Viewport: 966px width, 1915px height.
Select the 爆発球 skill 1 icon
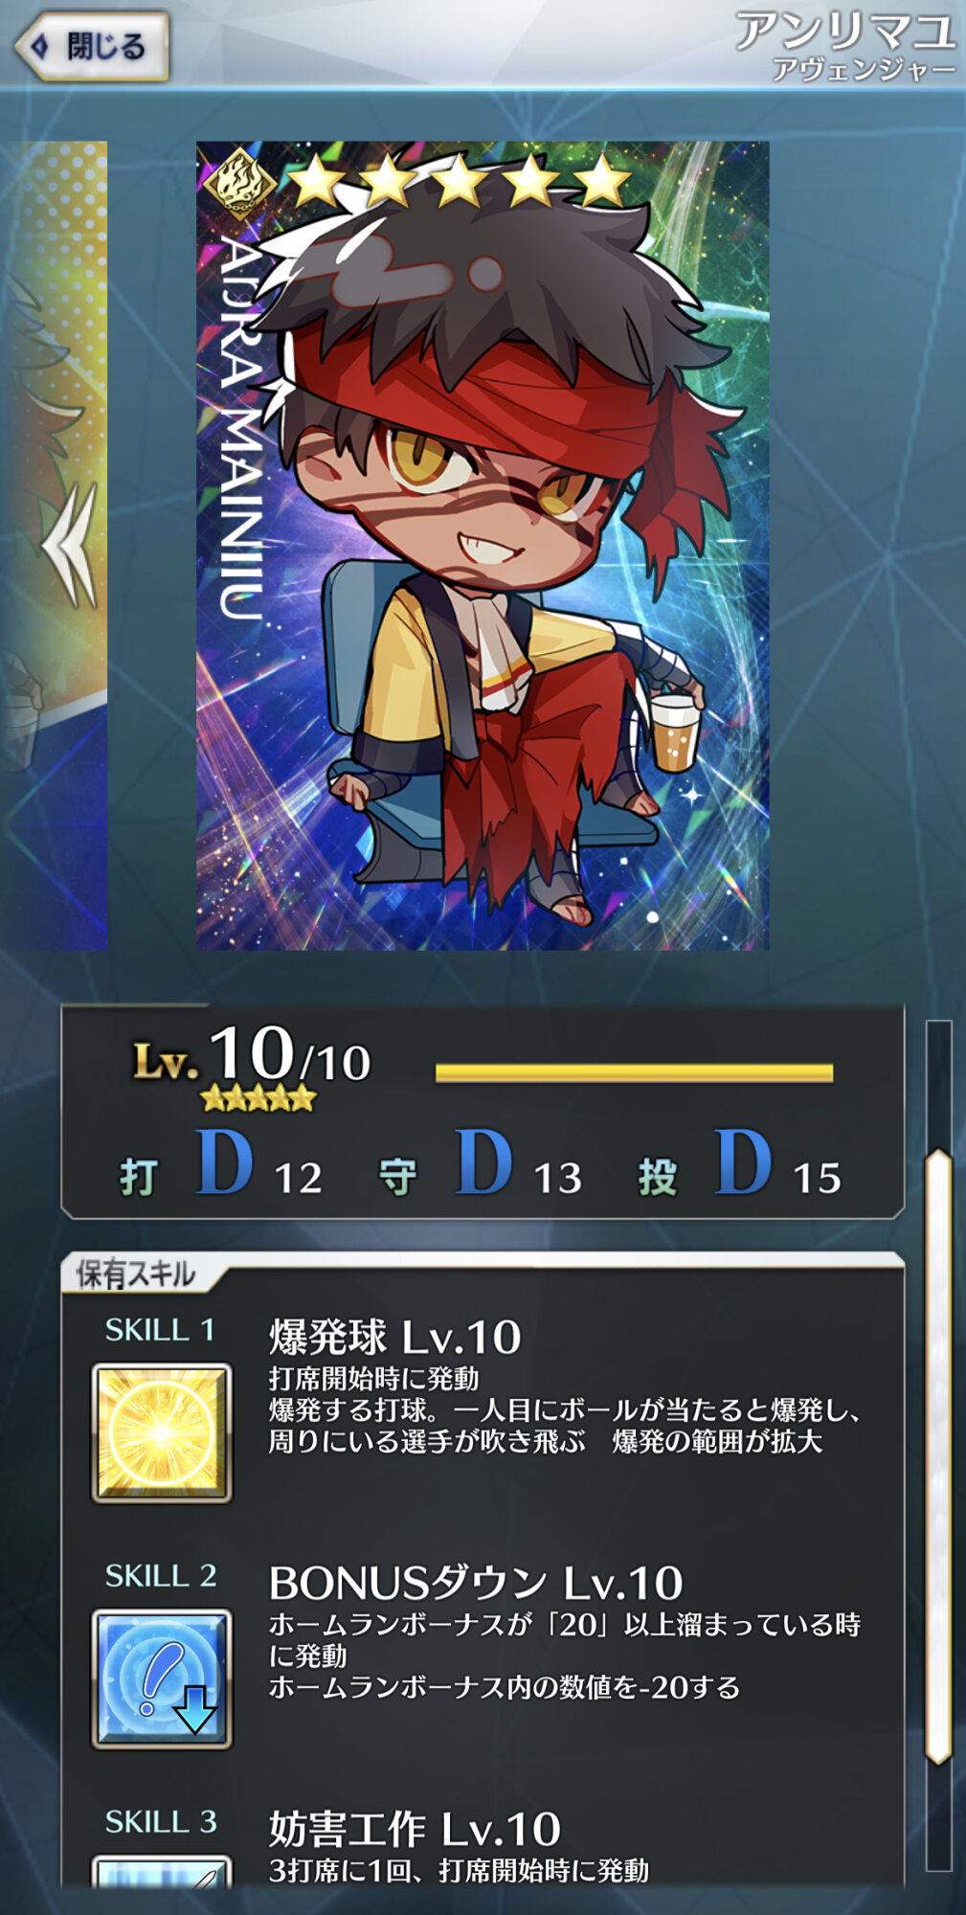[x=162, y=1432]
